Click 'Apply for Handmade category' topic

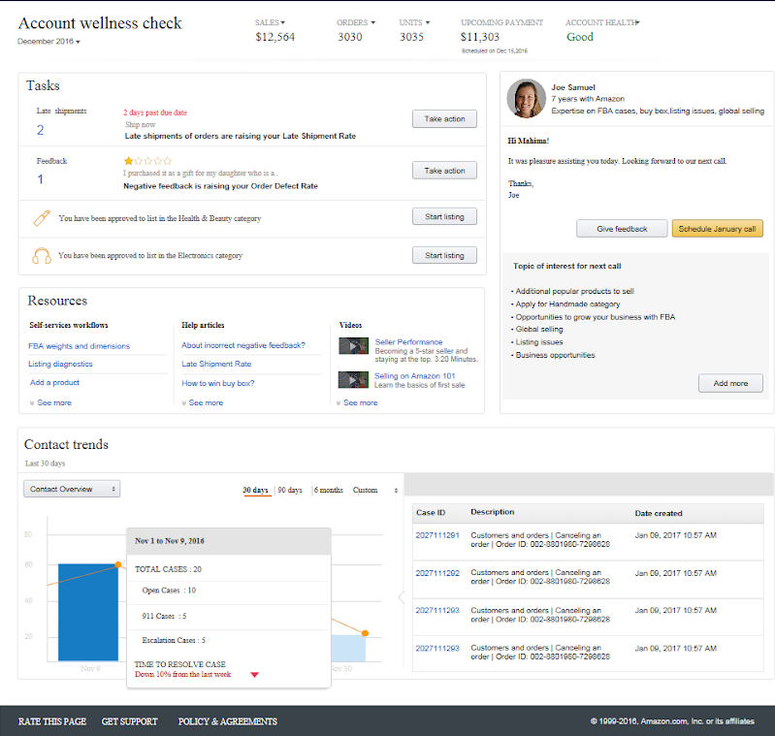[566, 304]
